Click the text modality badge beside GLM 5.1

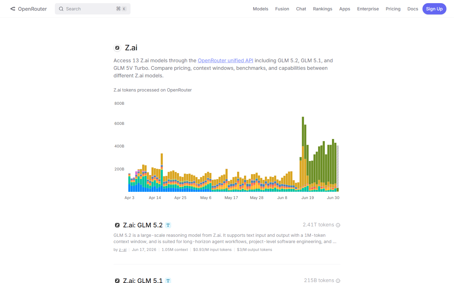pos(168,280)
